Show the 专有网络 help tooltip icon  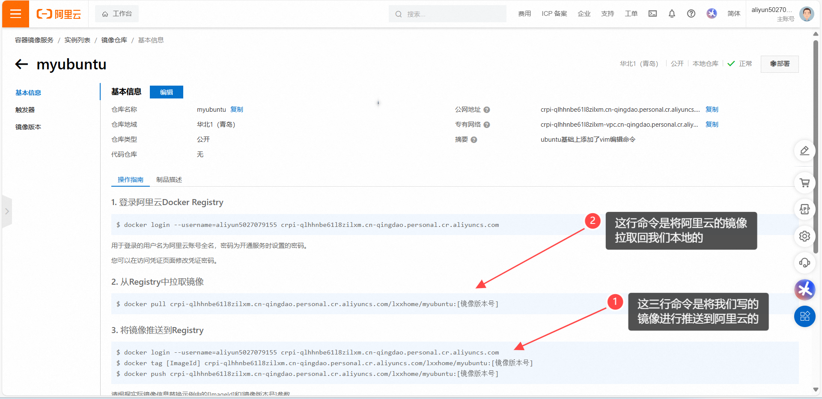(x=487, y=125)
